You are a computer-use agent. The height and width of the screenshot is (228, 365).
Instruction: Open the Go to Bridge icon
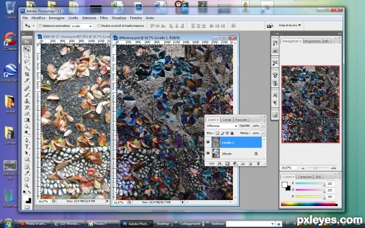tap(269, 26)
